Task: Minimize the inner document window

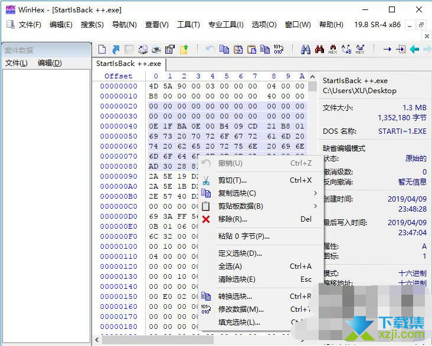Action: (x=410, y=25)
